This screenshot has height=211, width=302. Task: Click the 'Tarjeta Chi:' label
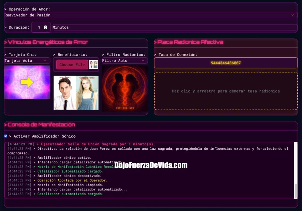tap(20, 55)
